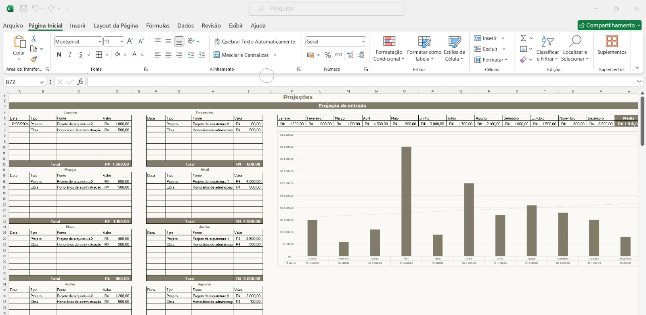Click the insert function fx icon
The height and width of the screenshot is (315, 646).
[80, 82]
